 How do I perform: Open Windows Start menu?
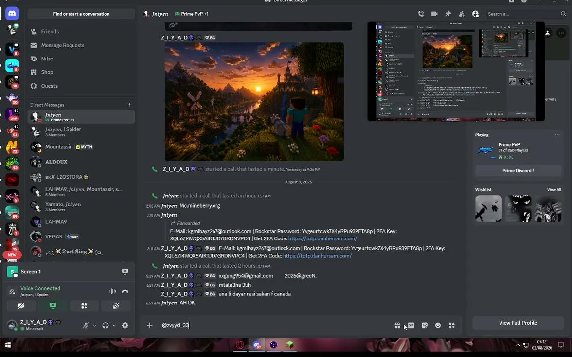pos(8,345)
